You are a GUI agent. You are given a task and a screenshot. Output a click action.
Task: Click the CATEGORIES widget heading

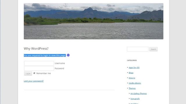[132, 60]
